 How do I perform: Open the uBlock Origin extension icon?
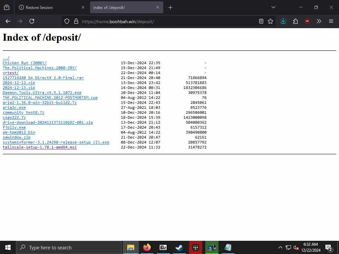(x=307, y=21)
